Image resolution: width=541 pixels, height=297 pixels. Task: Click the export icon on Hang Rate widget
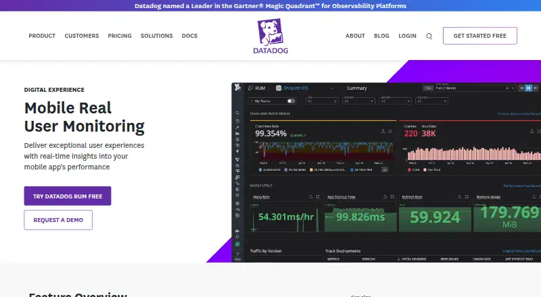[x=310, y=196]
